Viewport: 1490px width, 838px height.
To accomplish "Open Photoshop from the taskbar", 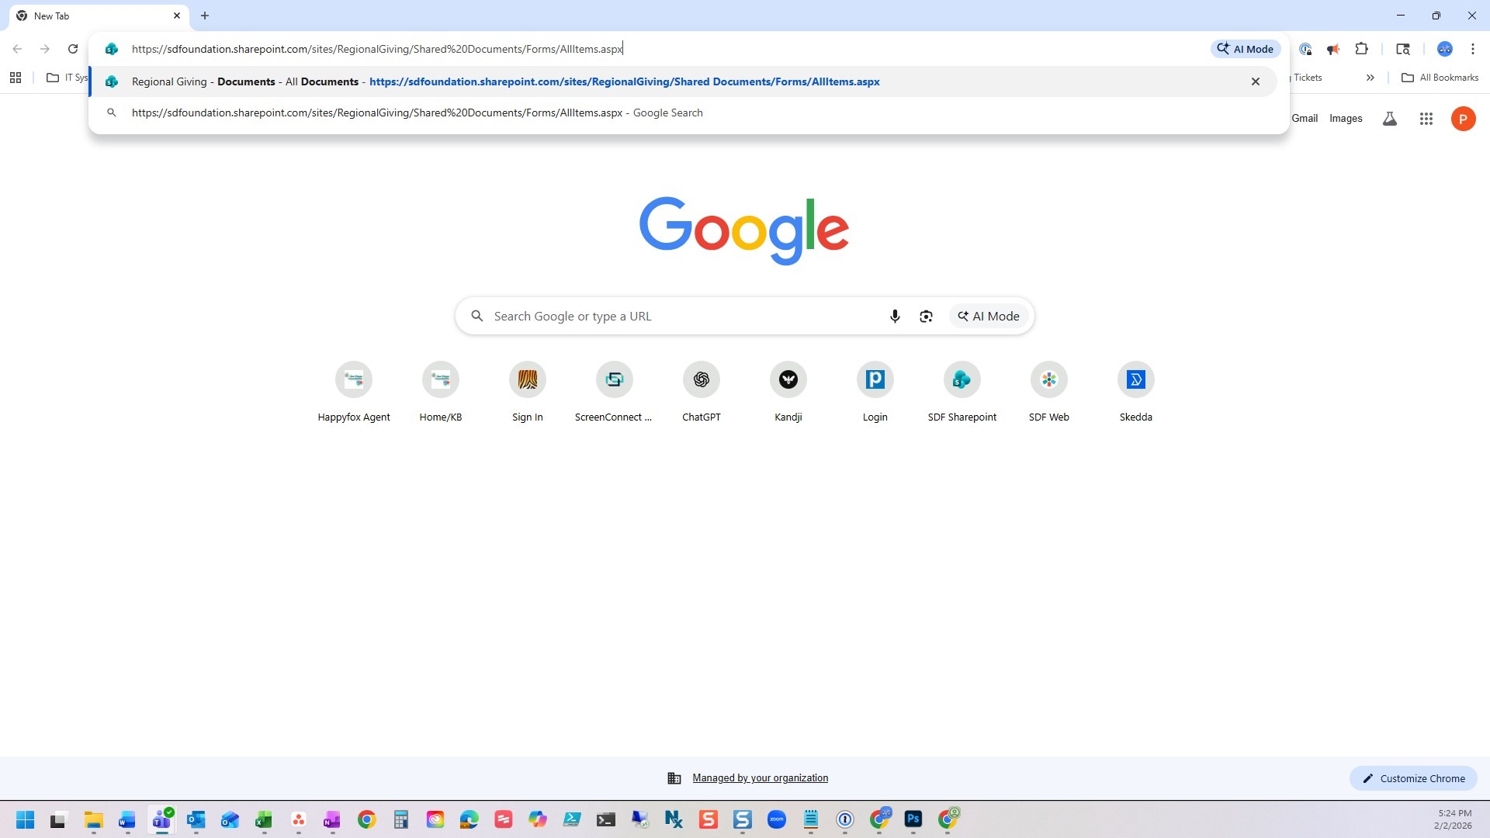I will tap(913, 819).
